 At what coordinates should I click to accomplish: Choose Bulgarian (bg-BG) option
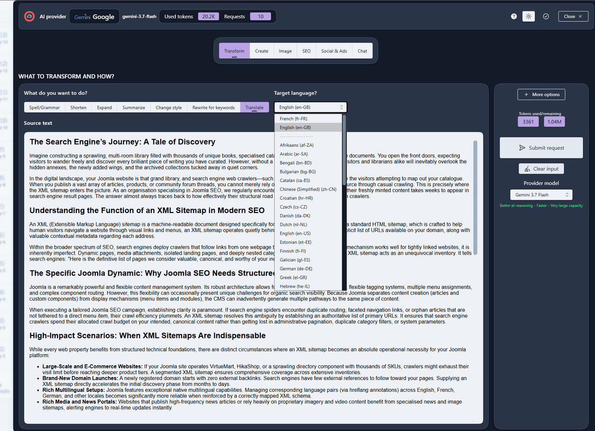pos(308,171)
